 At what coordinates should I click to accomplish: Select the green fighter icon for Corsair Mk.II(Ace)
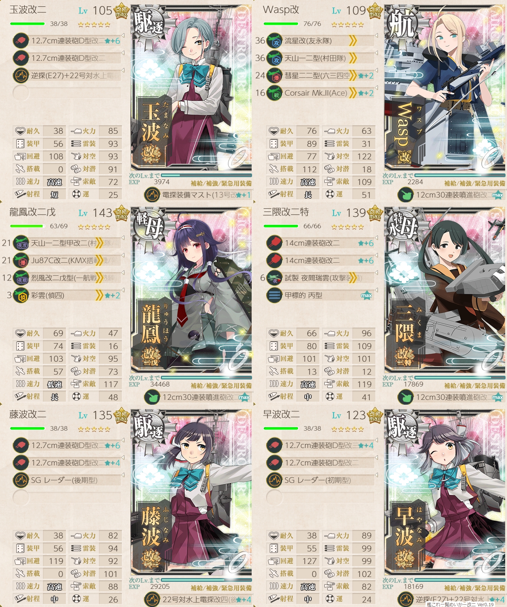pyautogui.click(x=275, y=93)
